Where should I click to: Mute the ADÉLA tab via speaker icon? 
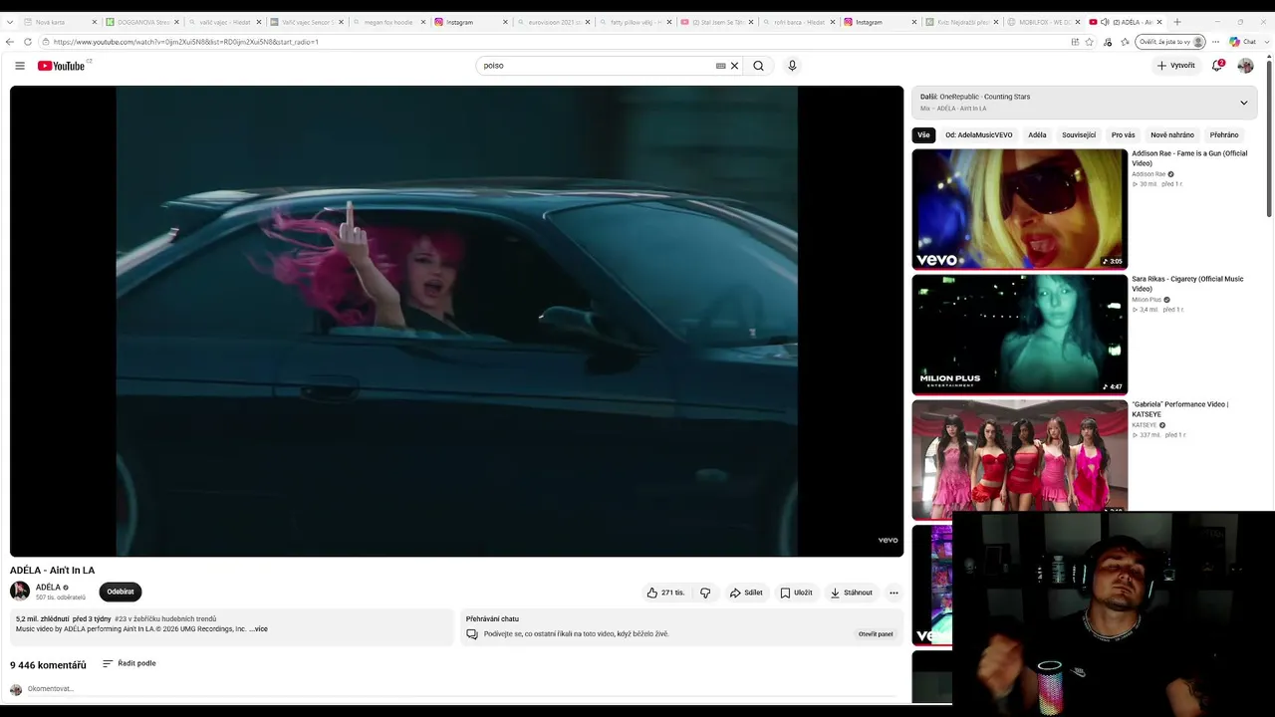coord(1105,22)
